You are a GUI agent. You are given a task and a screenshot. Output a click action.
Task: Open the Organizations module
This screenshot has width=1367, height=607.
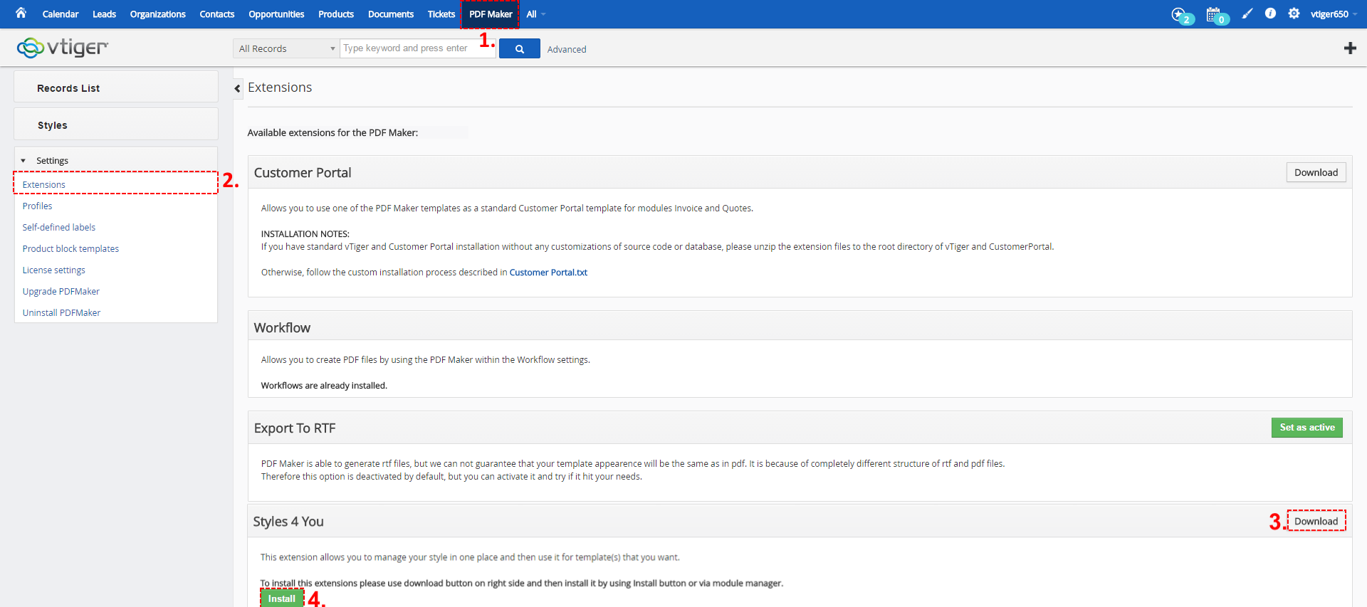[157, 14]
